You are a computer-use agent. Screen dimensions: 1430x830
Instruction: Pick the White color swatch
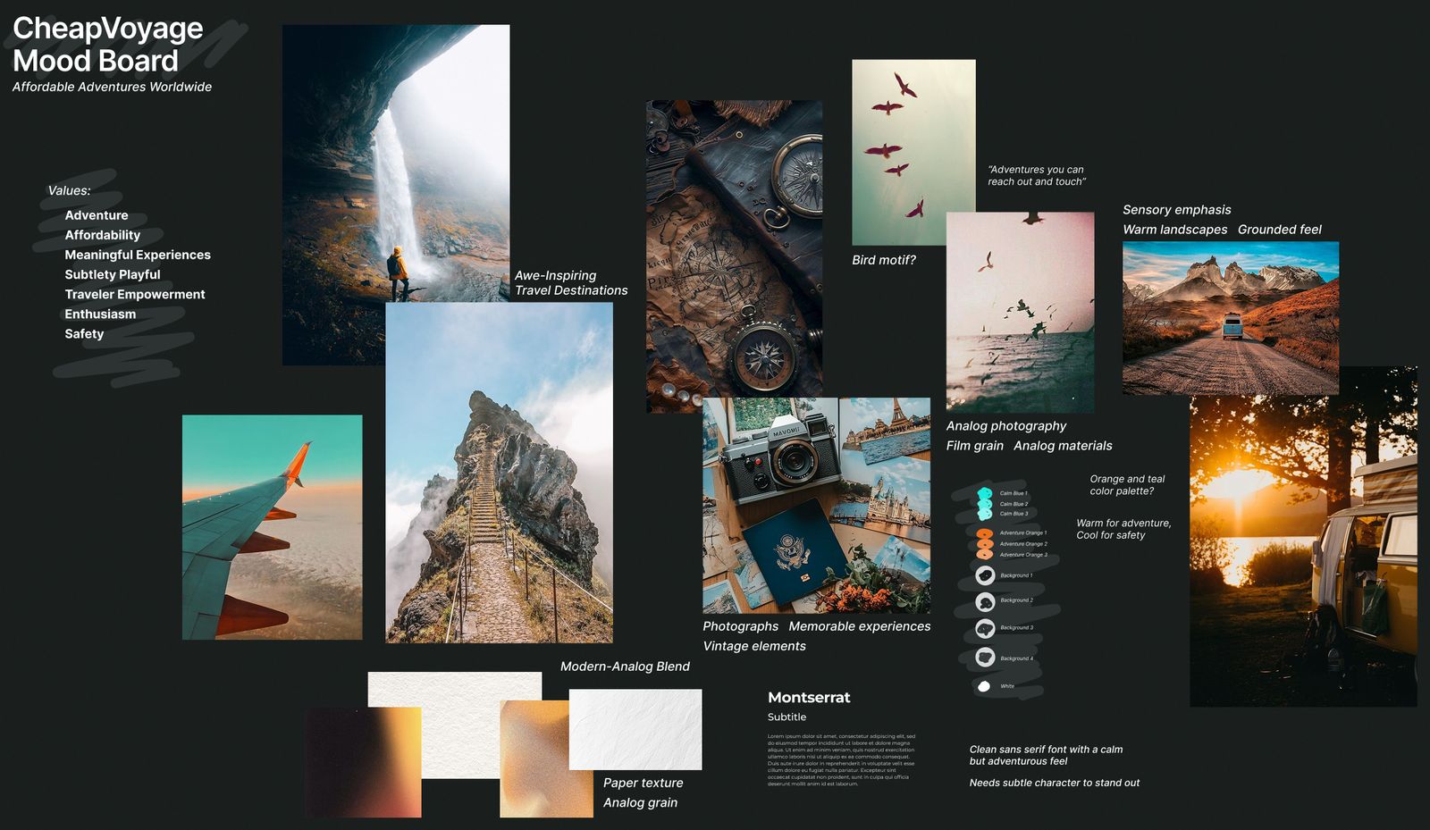984,686
